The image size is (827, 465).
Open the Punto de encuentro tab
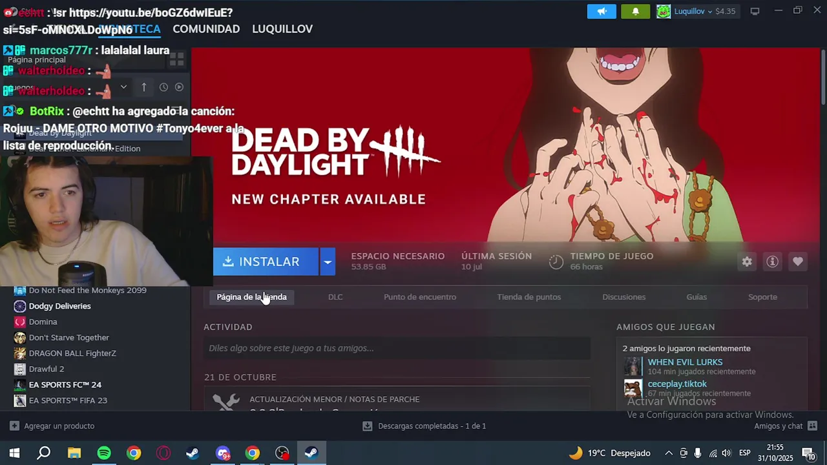(420, 297)
